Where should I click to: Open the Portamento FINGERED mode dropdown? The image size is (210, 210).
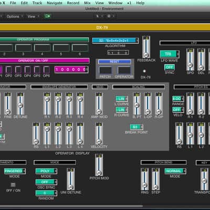coord(15,171)
